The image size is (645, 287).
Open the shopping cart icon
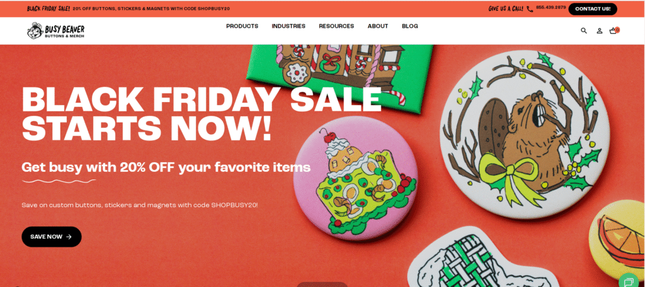coord(614,30)
